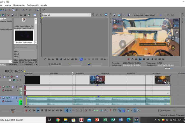The image size is (185, 123).
Task: Click Record button under the video preview
Action: pyautogui.click(x=129, y=59)
